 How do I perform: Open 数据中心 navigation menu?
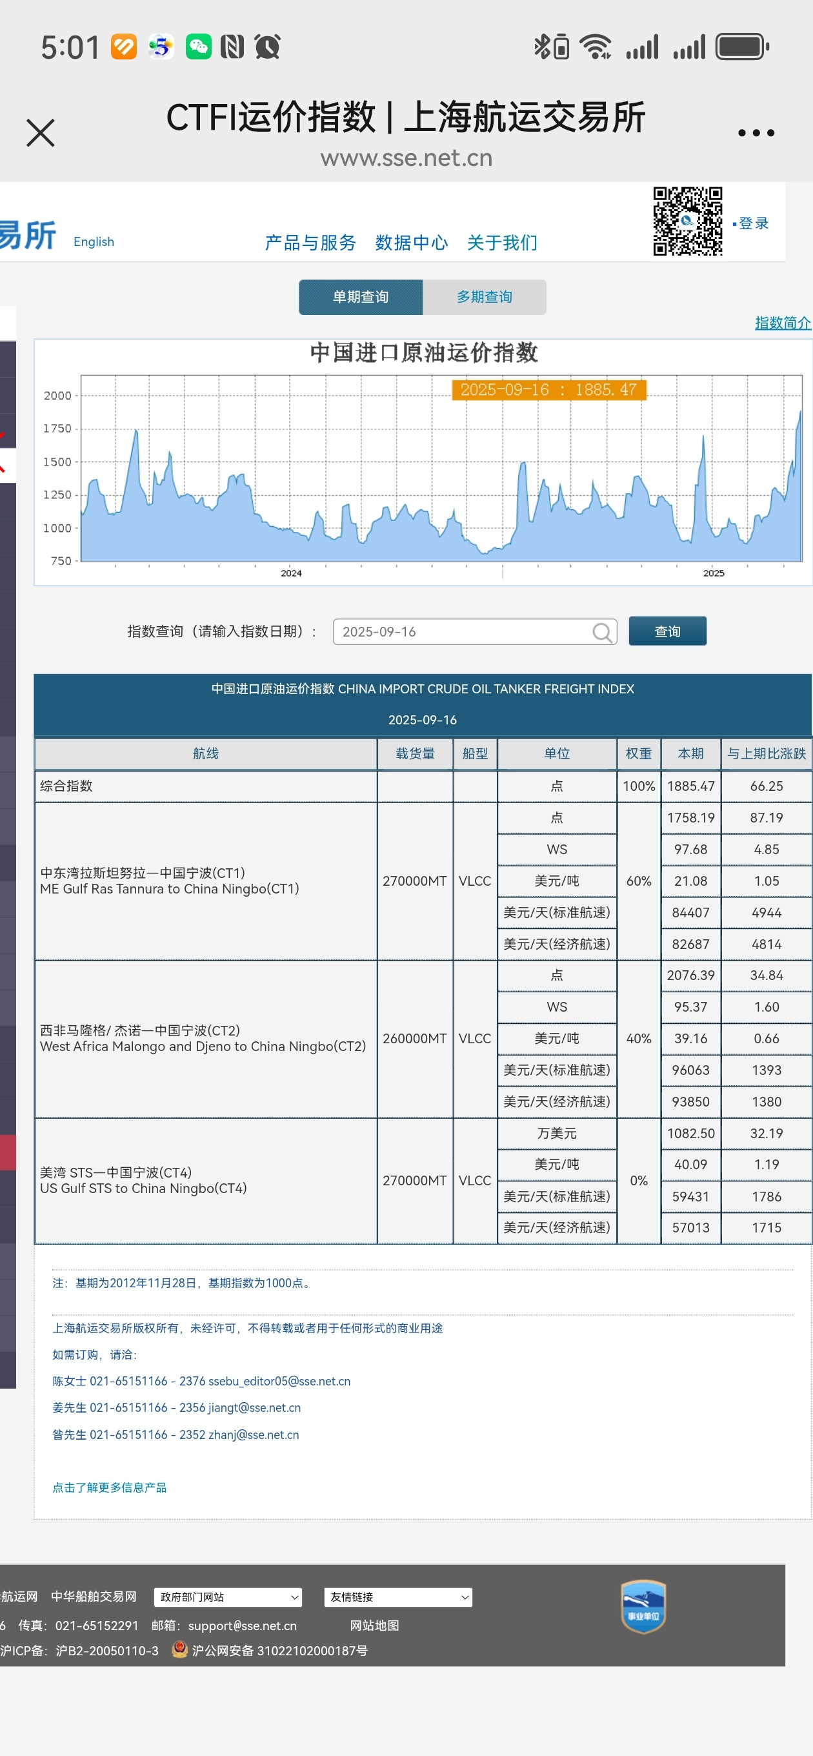412,243
